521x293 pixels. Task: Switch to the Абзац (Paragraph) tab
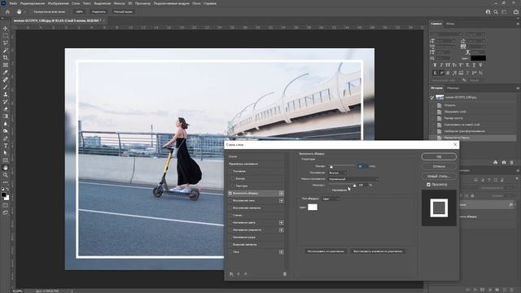click(x=450, y=24)
